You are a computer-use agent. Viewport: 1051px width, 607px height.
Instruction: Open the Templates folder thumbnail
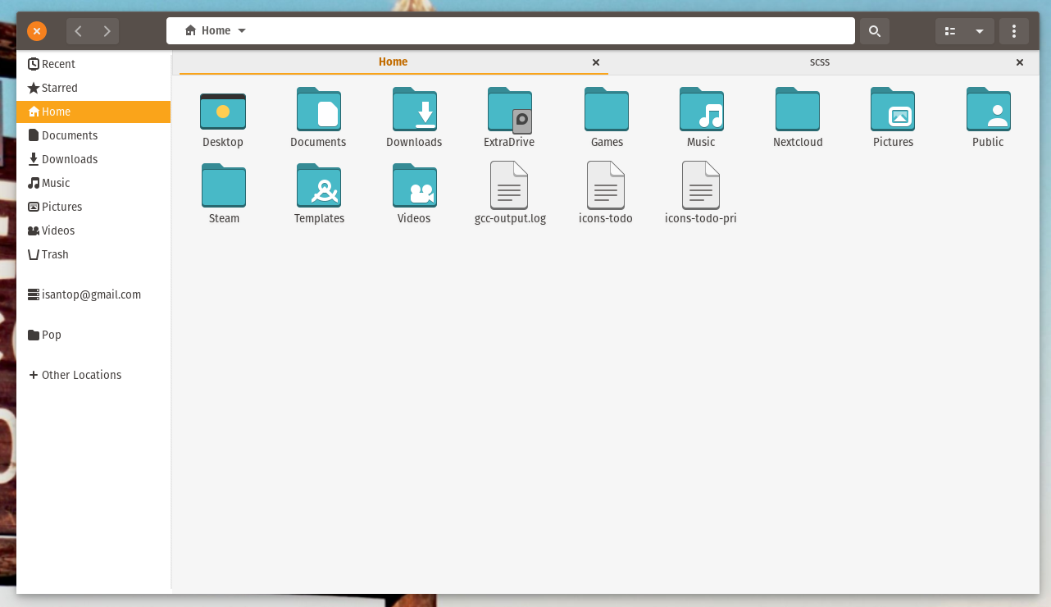pyautogui.click(x=319, y=187)
